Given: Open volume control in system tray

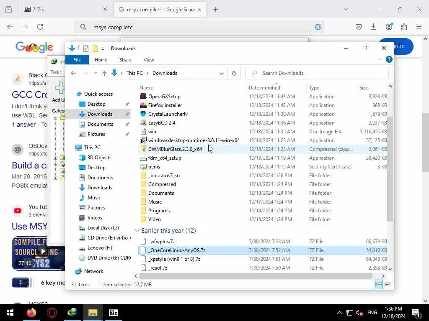Looking at the screenshot, I should coord(359,313).
